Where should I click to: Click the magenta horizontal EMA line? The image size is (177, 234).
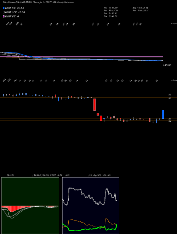81,57
